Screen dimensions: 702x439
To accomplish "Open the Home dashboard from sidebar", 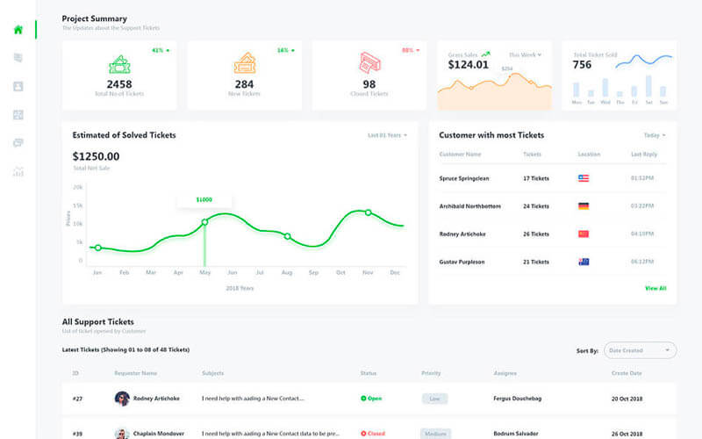I will pyautogui.click(x=18, y=30).
